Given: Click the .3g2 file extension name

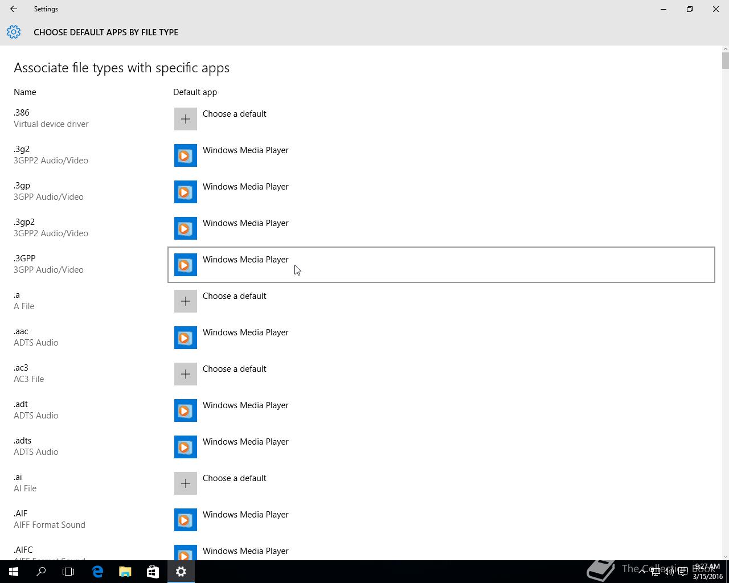Looking at the screenshot, I should coord(22,149).
